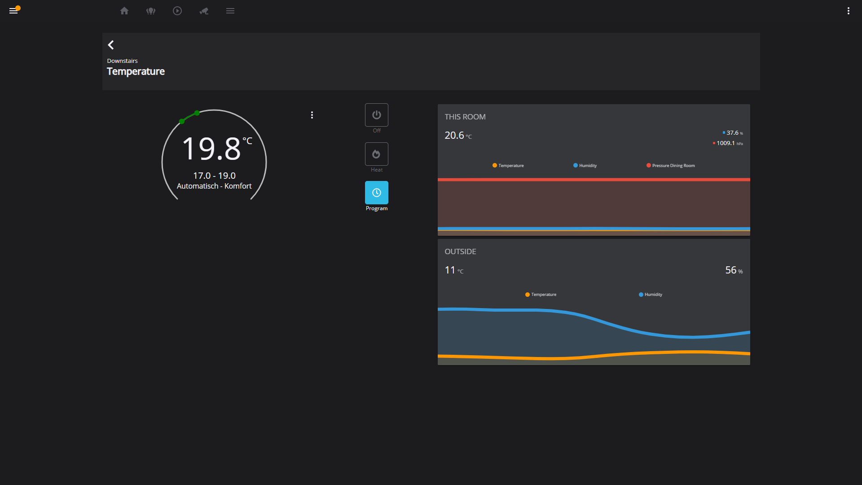Toggle the Temperature series in This Room chart
The width and height of the screenshot is (862, 485).
(508, 165)
